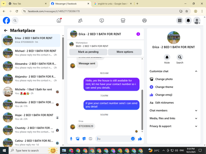Switch to the New Tab browser tab
This screenshot has height=154, width=206.
28,4
